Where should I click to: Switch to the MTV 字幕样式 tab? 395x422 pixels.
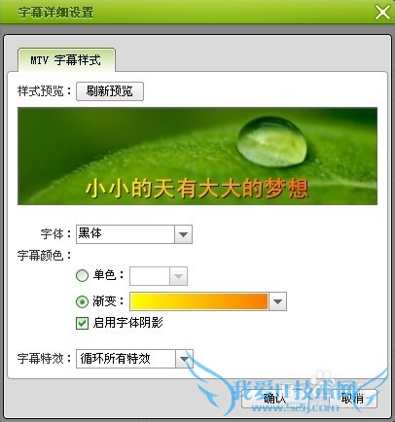(66, 60)
